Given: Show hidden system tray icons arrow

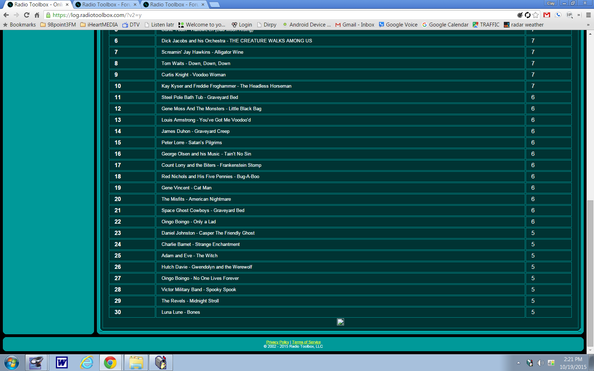Looking at the screenshot, I should point(518,363).
